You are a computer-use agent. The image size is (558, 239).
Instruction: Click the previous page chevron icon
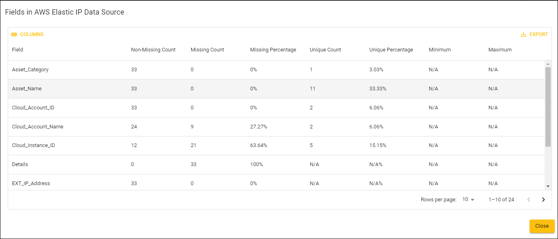click(529, 199)
